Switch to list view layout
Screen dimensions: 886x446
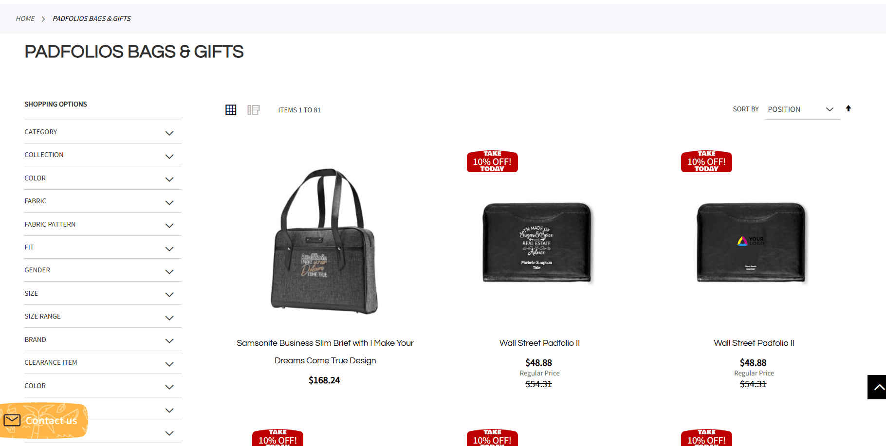point(254,110)
